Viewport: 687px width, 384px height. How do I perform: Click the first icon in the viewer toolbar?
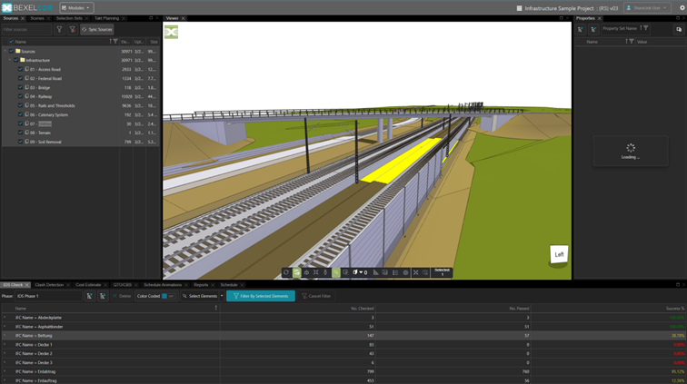286,272
